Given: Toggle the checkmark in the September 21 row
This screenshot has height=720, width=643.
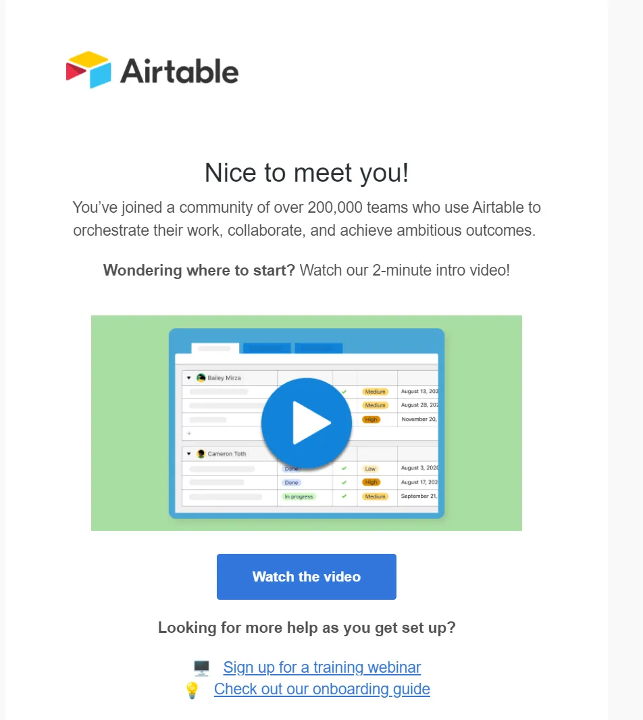Looking at the screenshot, I should tap(344, 496).
